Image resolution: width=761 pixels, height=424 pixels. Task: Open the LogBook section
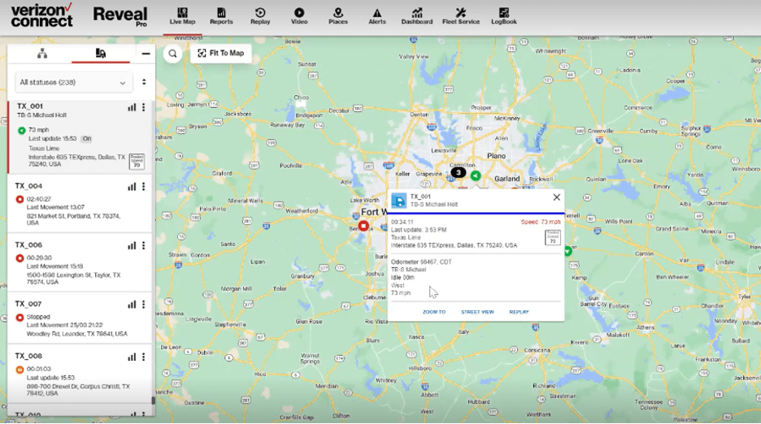(504, 16)
